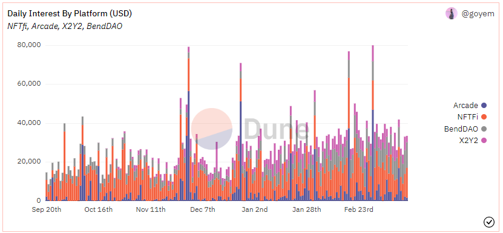
Task: Click the Jan 28th x-axis label
Action: point(307,210)
